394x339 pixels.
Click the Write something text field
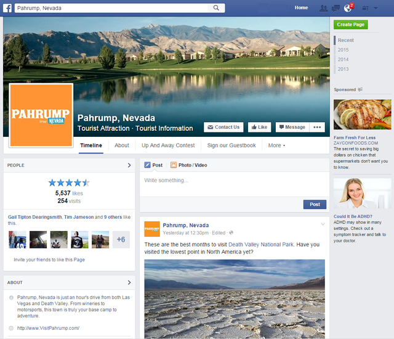[234, 181]
